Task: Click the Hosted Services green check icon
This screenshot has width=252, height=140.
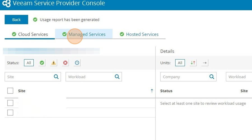Action: tap(122, 34)
